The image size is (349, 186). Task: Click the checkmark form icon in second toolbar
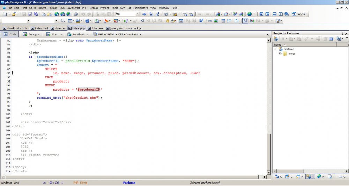point(201,21)
